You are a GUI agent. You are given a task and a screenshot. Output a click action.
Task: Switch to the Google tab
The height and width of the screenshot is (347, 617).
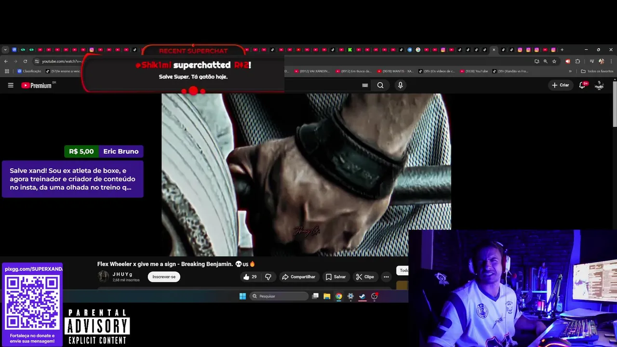pyautogui.click(x=418, y=50)
